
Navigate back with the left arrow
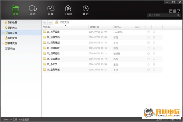coord(45,22)
